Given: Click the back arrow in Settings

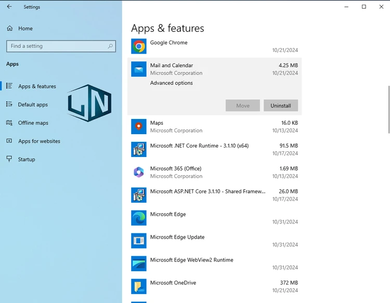Looking at the screenshot, I should [x=9, y=7].
